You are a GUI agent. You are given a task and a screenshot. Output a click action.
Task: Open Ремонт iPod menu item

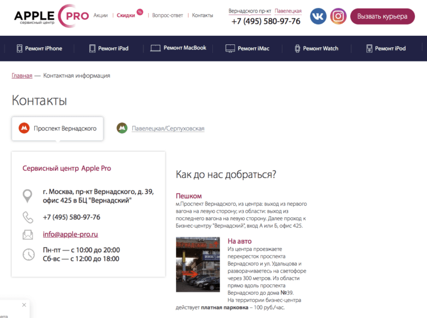point(386,48)
